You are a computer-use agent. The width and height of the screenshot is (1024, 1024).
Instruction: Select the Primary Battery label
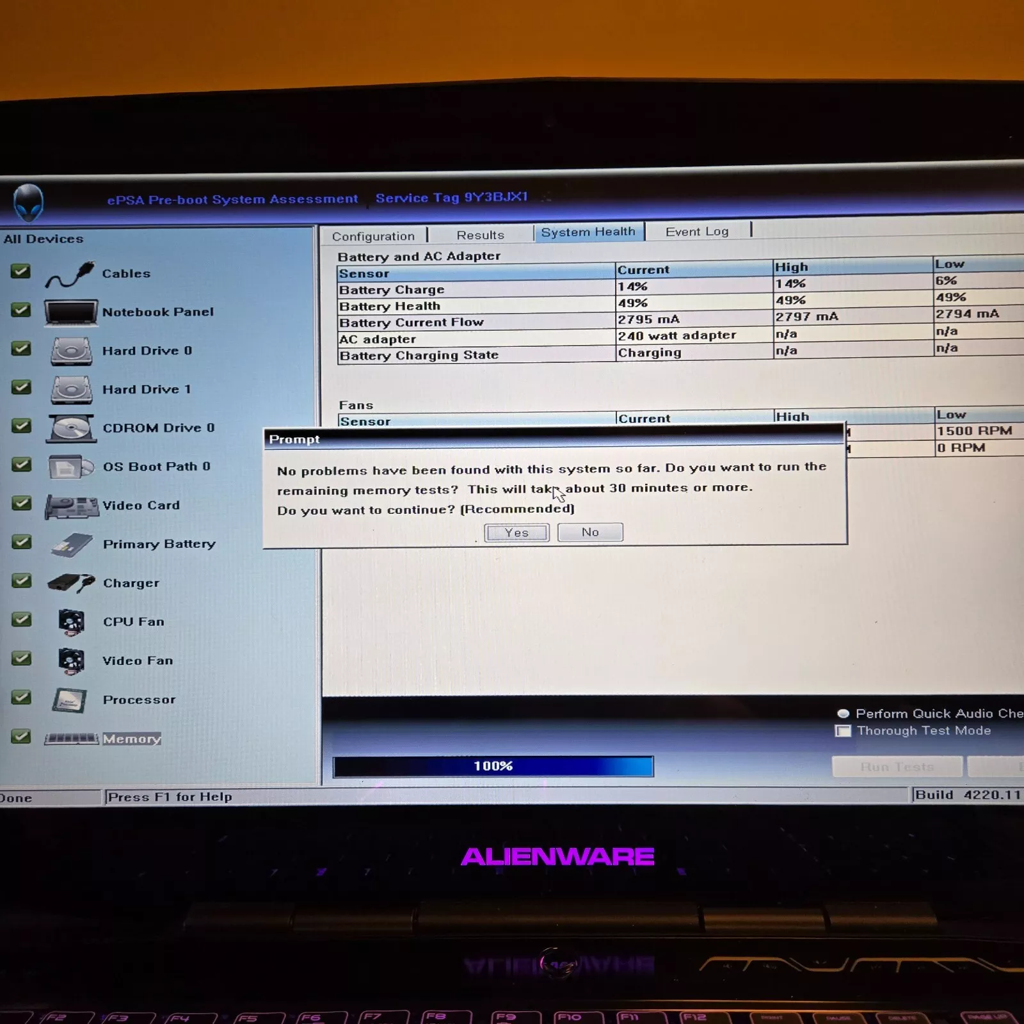(x=159, y=544)
